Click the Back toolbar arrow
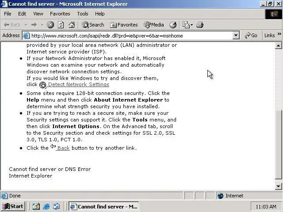 [x=12, y=25]
